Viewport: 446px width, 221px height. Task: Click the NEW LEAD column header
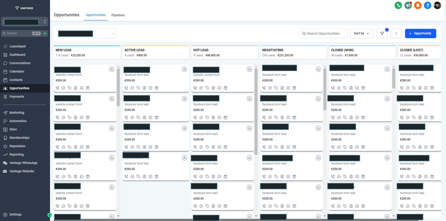(87, 52)
